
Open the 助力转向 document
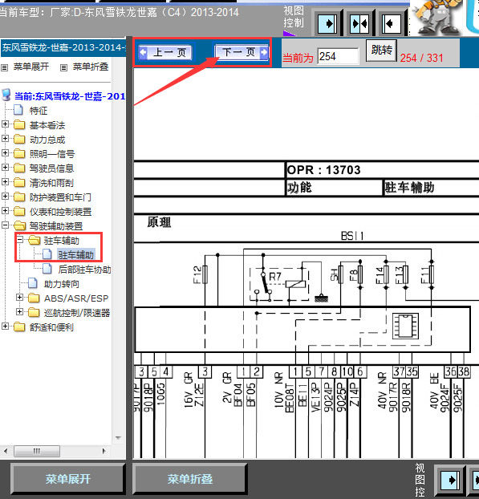62,284
